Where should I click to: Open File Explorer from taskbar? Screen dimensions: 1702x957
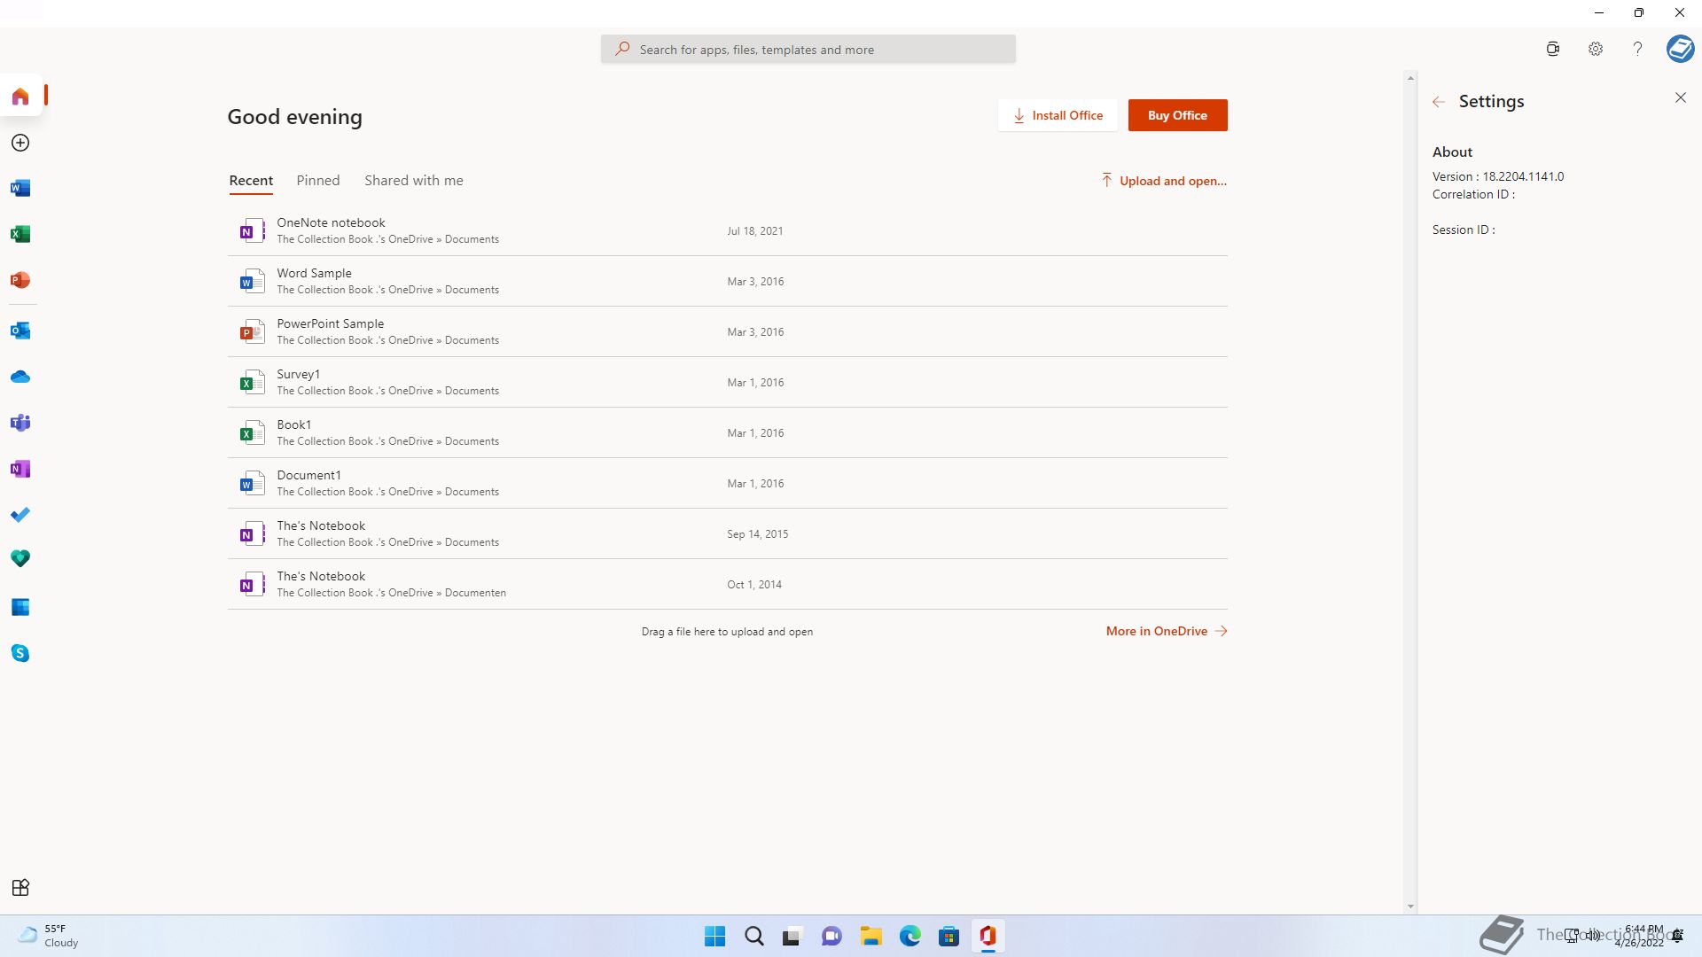point(871,936)
